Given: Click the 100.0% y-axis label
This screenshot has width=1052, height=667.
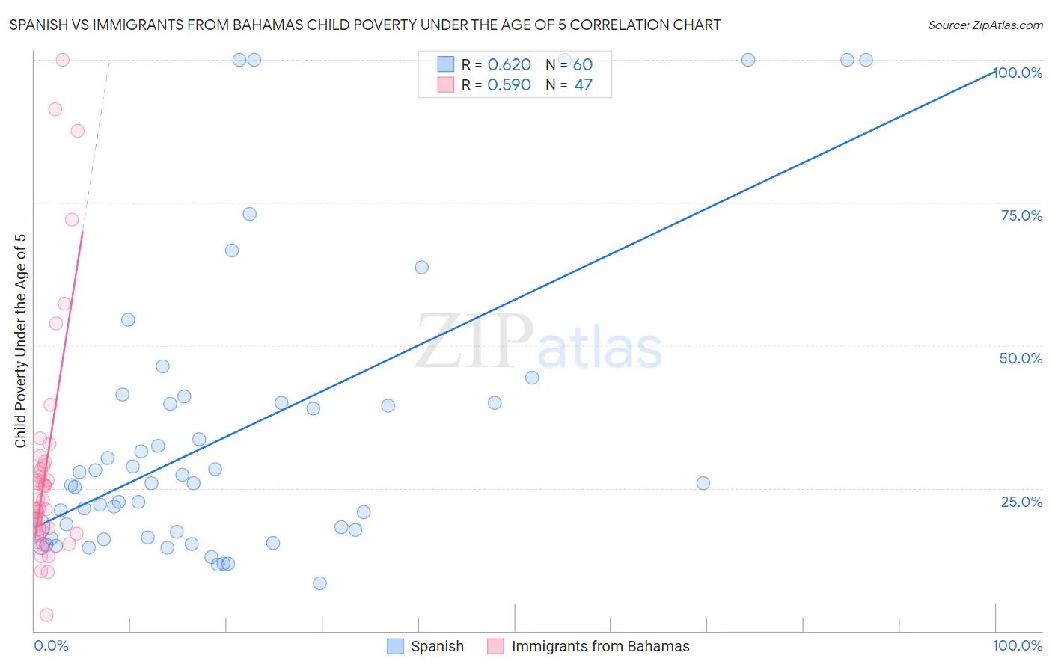Looking at the screenshot, I should [x=1018, y=73].
